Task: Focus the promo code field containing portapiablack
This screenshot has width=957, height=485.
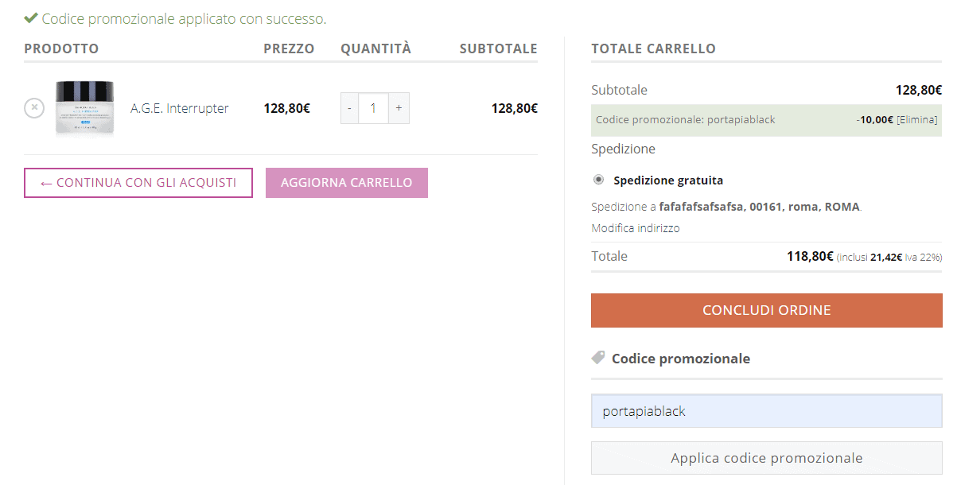Action: coord(767,411)
